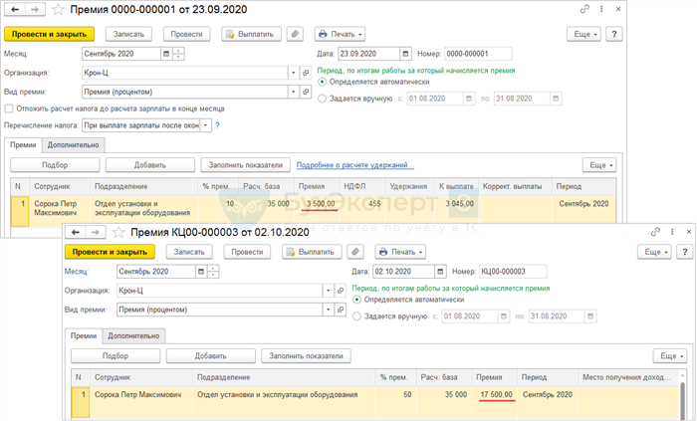Click Подбор in bottom window

[116, 356]
